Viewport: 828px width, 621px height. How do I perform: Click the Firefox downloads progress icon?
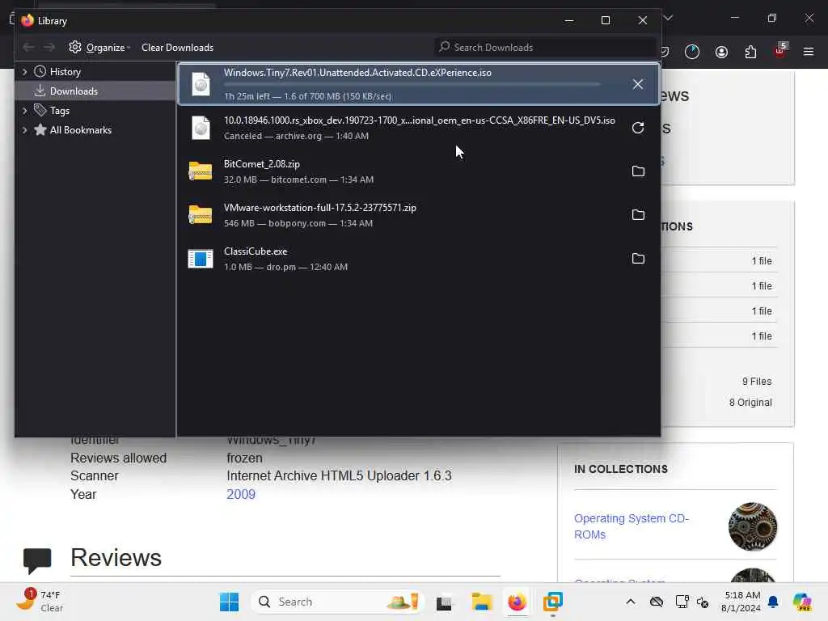692,52
